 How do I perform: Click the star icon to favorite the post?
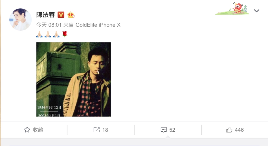pos(27,130)
